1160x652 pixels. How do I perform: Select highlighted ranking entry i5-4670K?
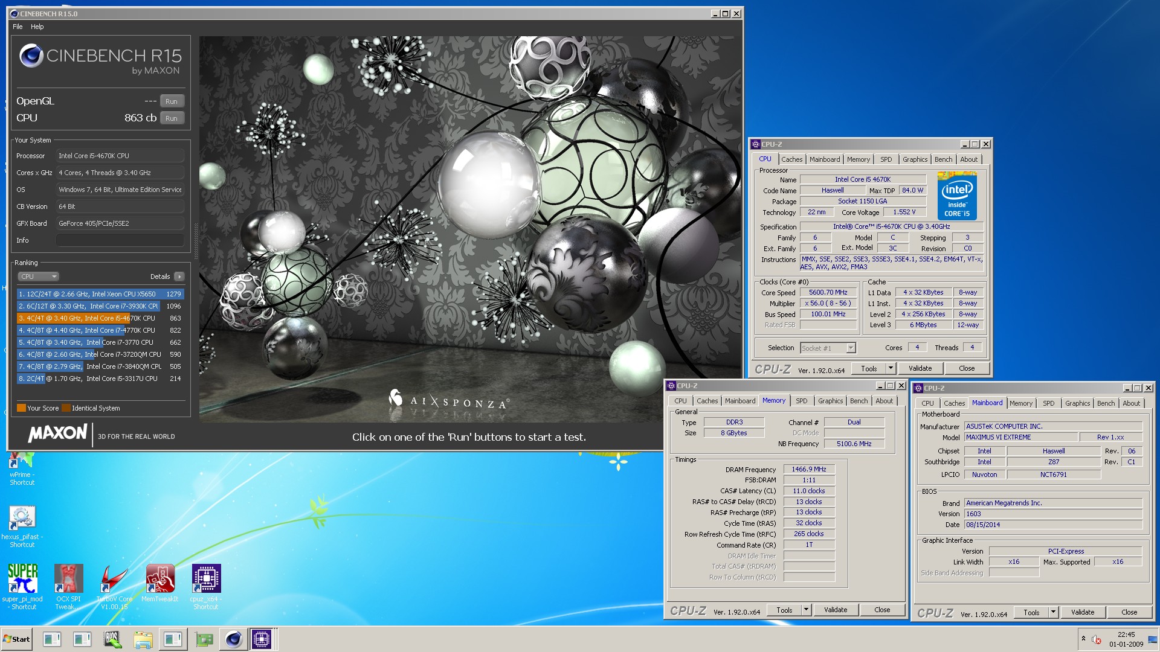click(x=100, y=318)
